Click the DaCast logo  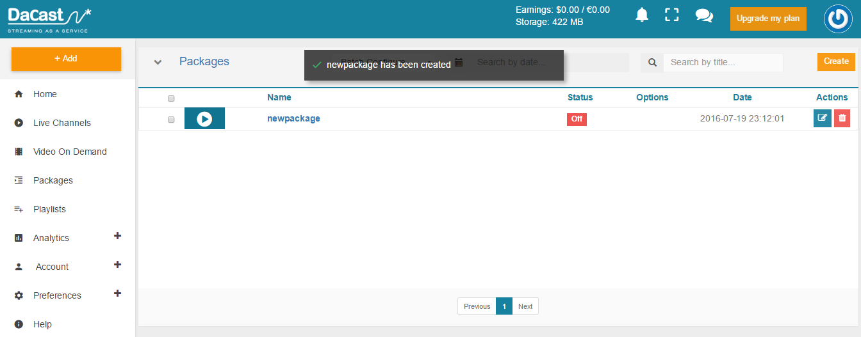pyautogui.click(x=49, y=19)
